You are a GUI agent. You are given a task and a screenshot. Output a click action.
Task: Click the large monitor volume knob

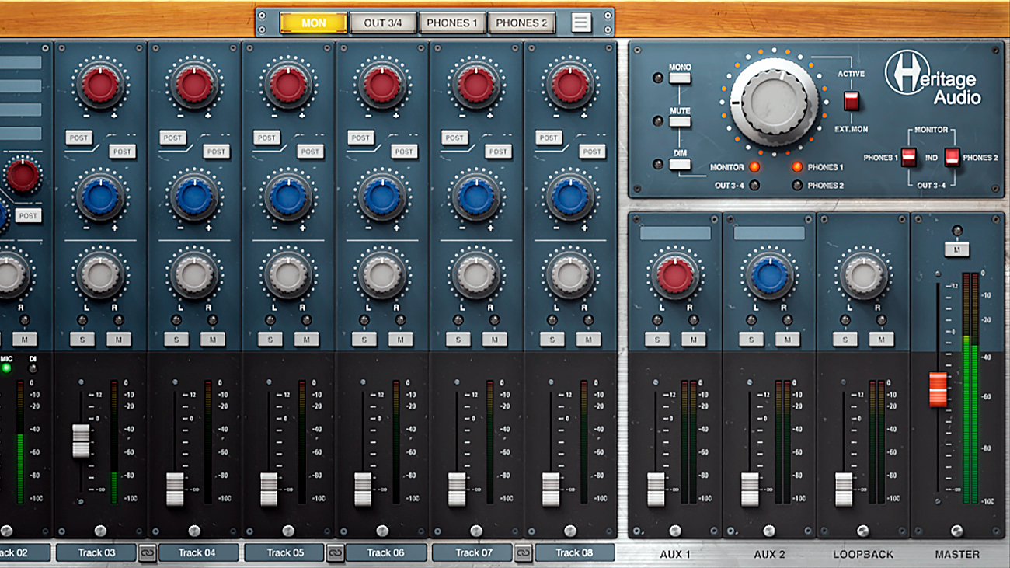[773, 101]
